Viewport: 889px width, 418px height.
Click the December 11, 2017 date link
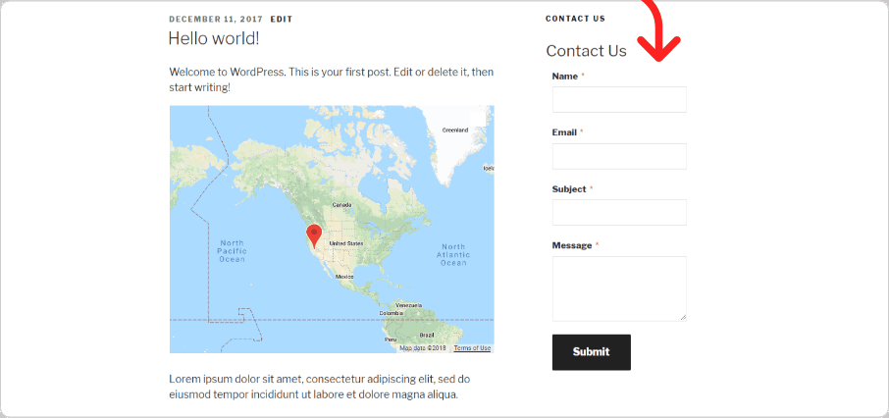click(216, 20)
